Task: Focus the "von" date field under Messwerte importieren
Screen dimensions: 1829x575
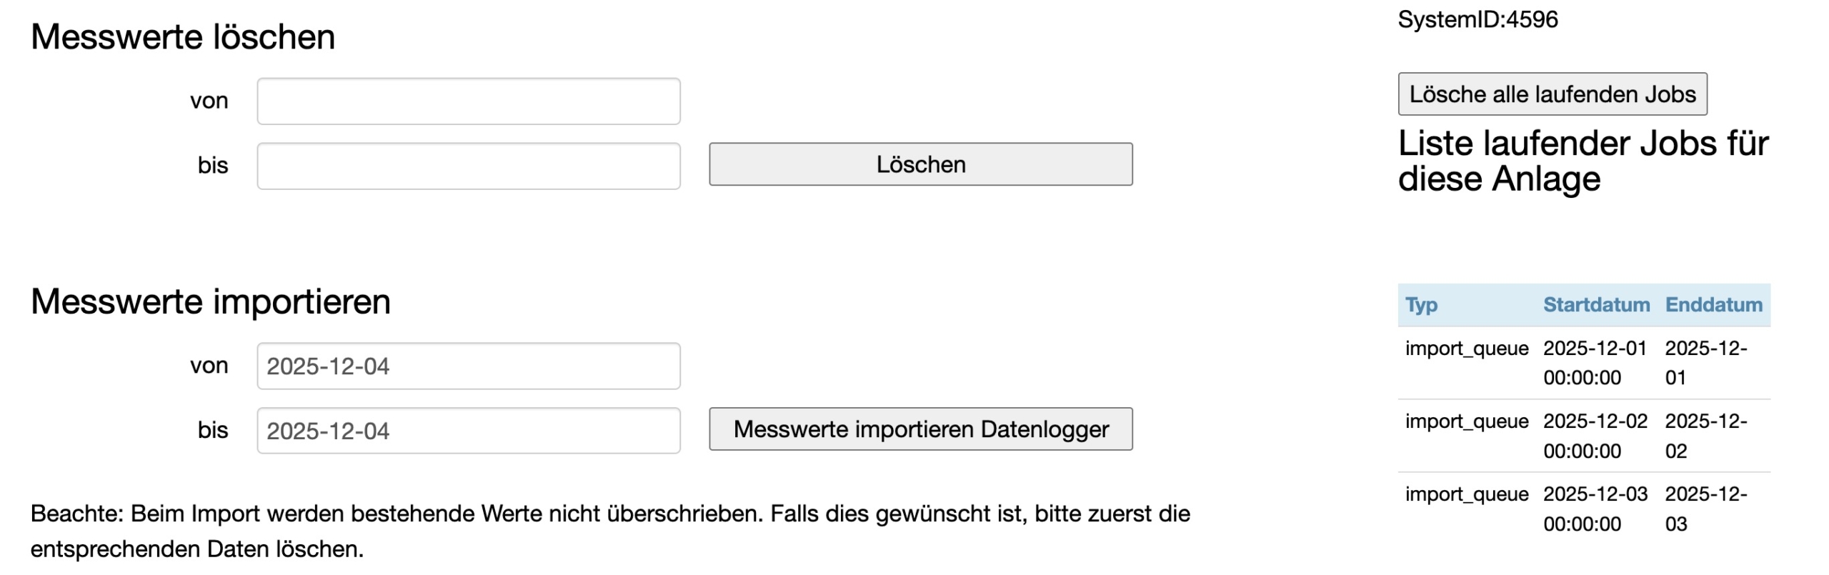Action: 468,366
